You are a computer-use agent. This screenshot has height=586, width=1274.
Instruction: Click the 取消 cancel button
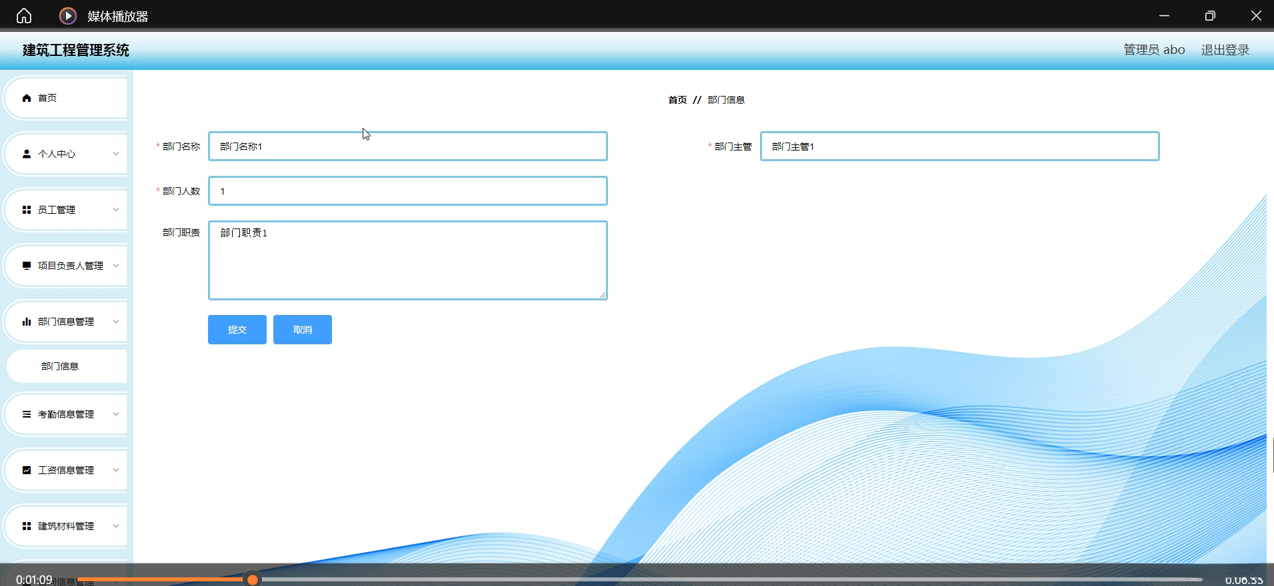303,330
